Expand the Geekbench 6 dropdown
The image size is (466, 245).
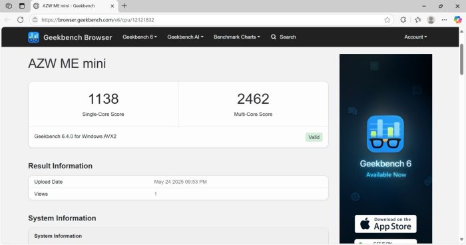click(140, 37)
